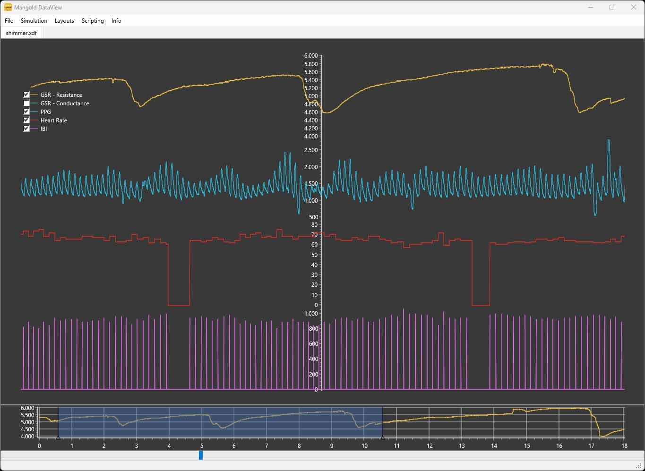Screen dimensions: 645x471
Task: Click the 14 tick on overview timeline
Action: 494,445
